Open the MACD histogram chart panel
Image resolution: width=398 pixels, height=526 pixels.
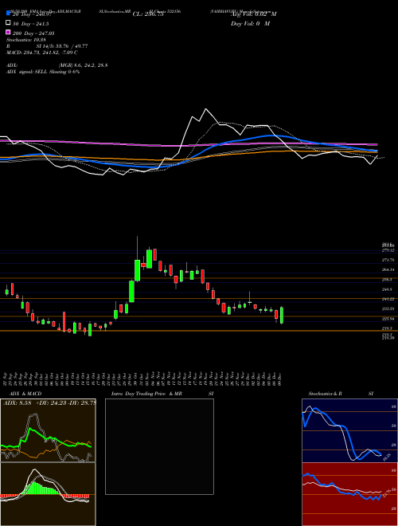[x=48, y=494]
